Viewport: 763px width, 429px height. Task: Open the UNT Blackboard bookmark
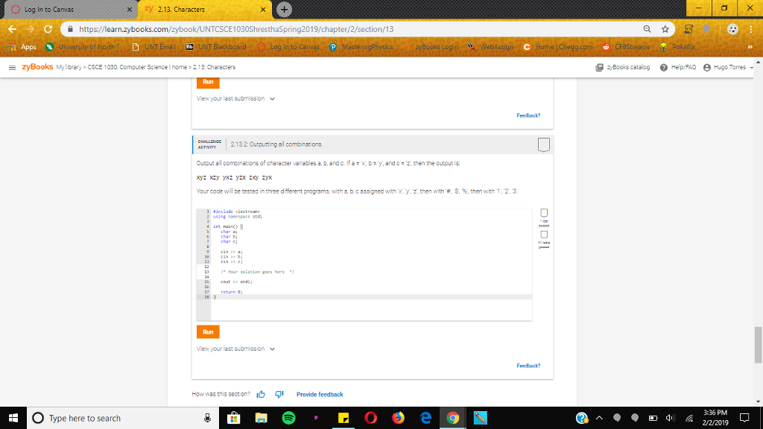point(216,47)
